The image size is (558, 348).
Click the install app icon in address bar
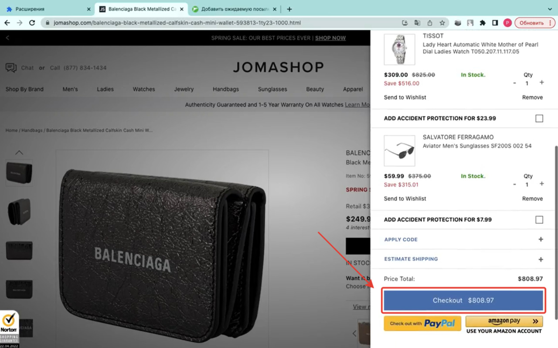coord(405,23)
